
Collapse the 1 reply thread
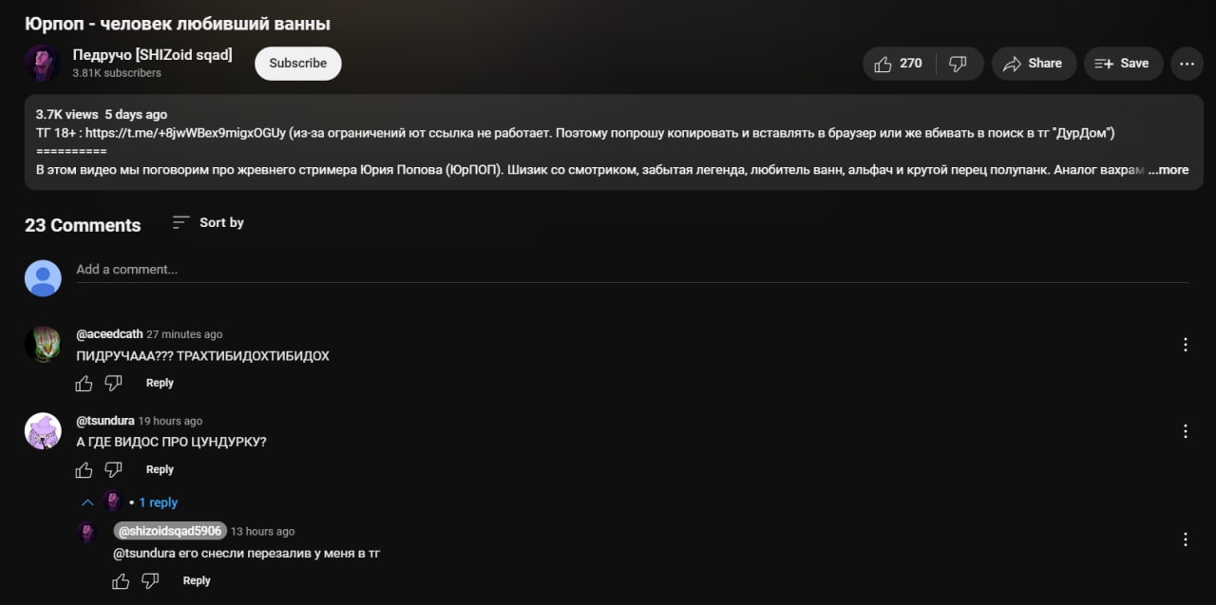(129, 502)
